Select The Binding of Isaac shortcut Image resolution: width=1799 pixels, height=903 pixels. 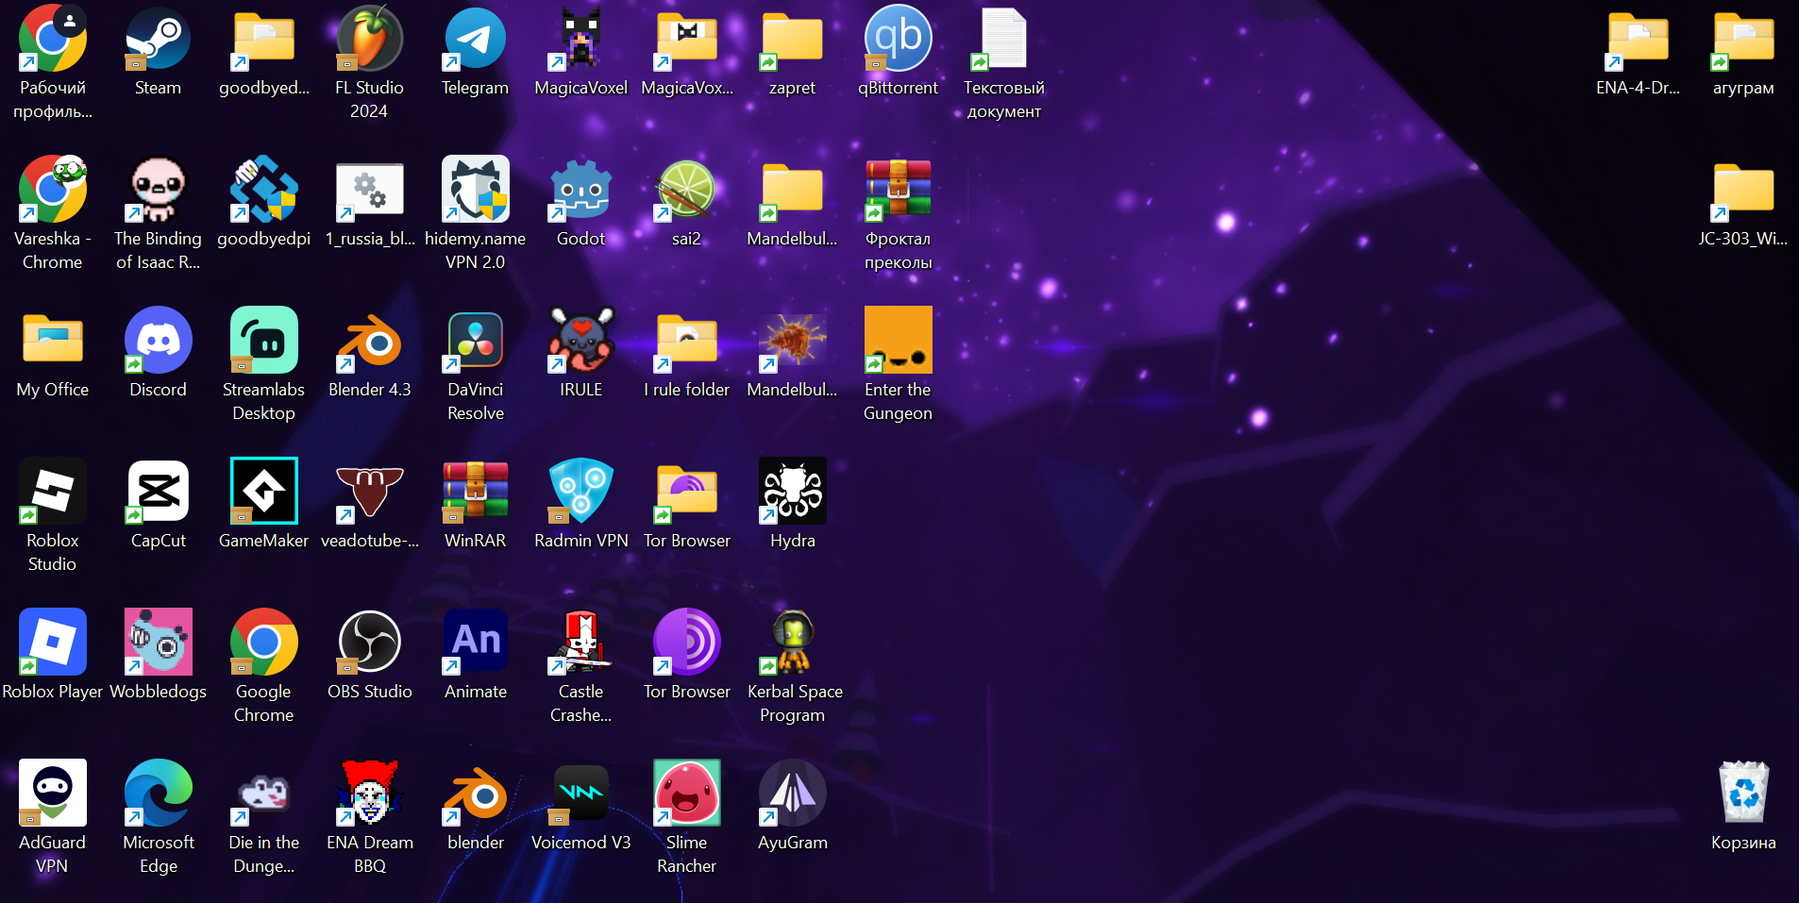pyautogui.click(x=158, y=190)
